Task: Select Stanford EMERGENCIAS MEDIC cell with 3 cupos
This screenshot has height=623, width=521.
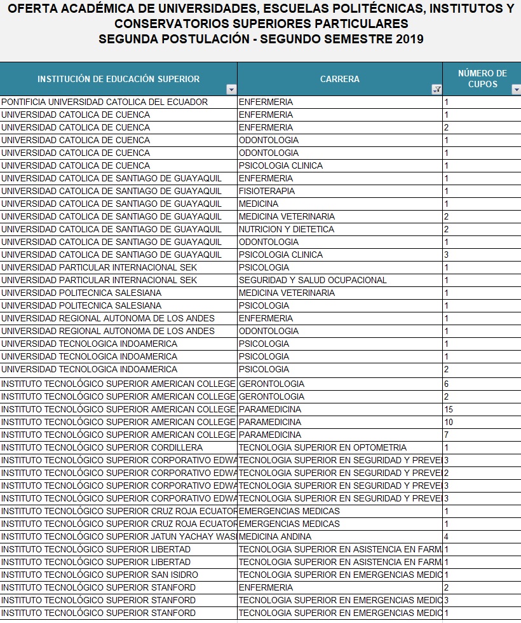Action: (340, 600)
